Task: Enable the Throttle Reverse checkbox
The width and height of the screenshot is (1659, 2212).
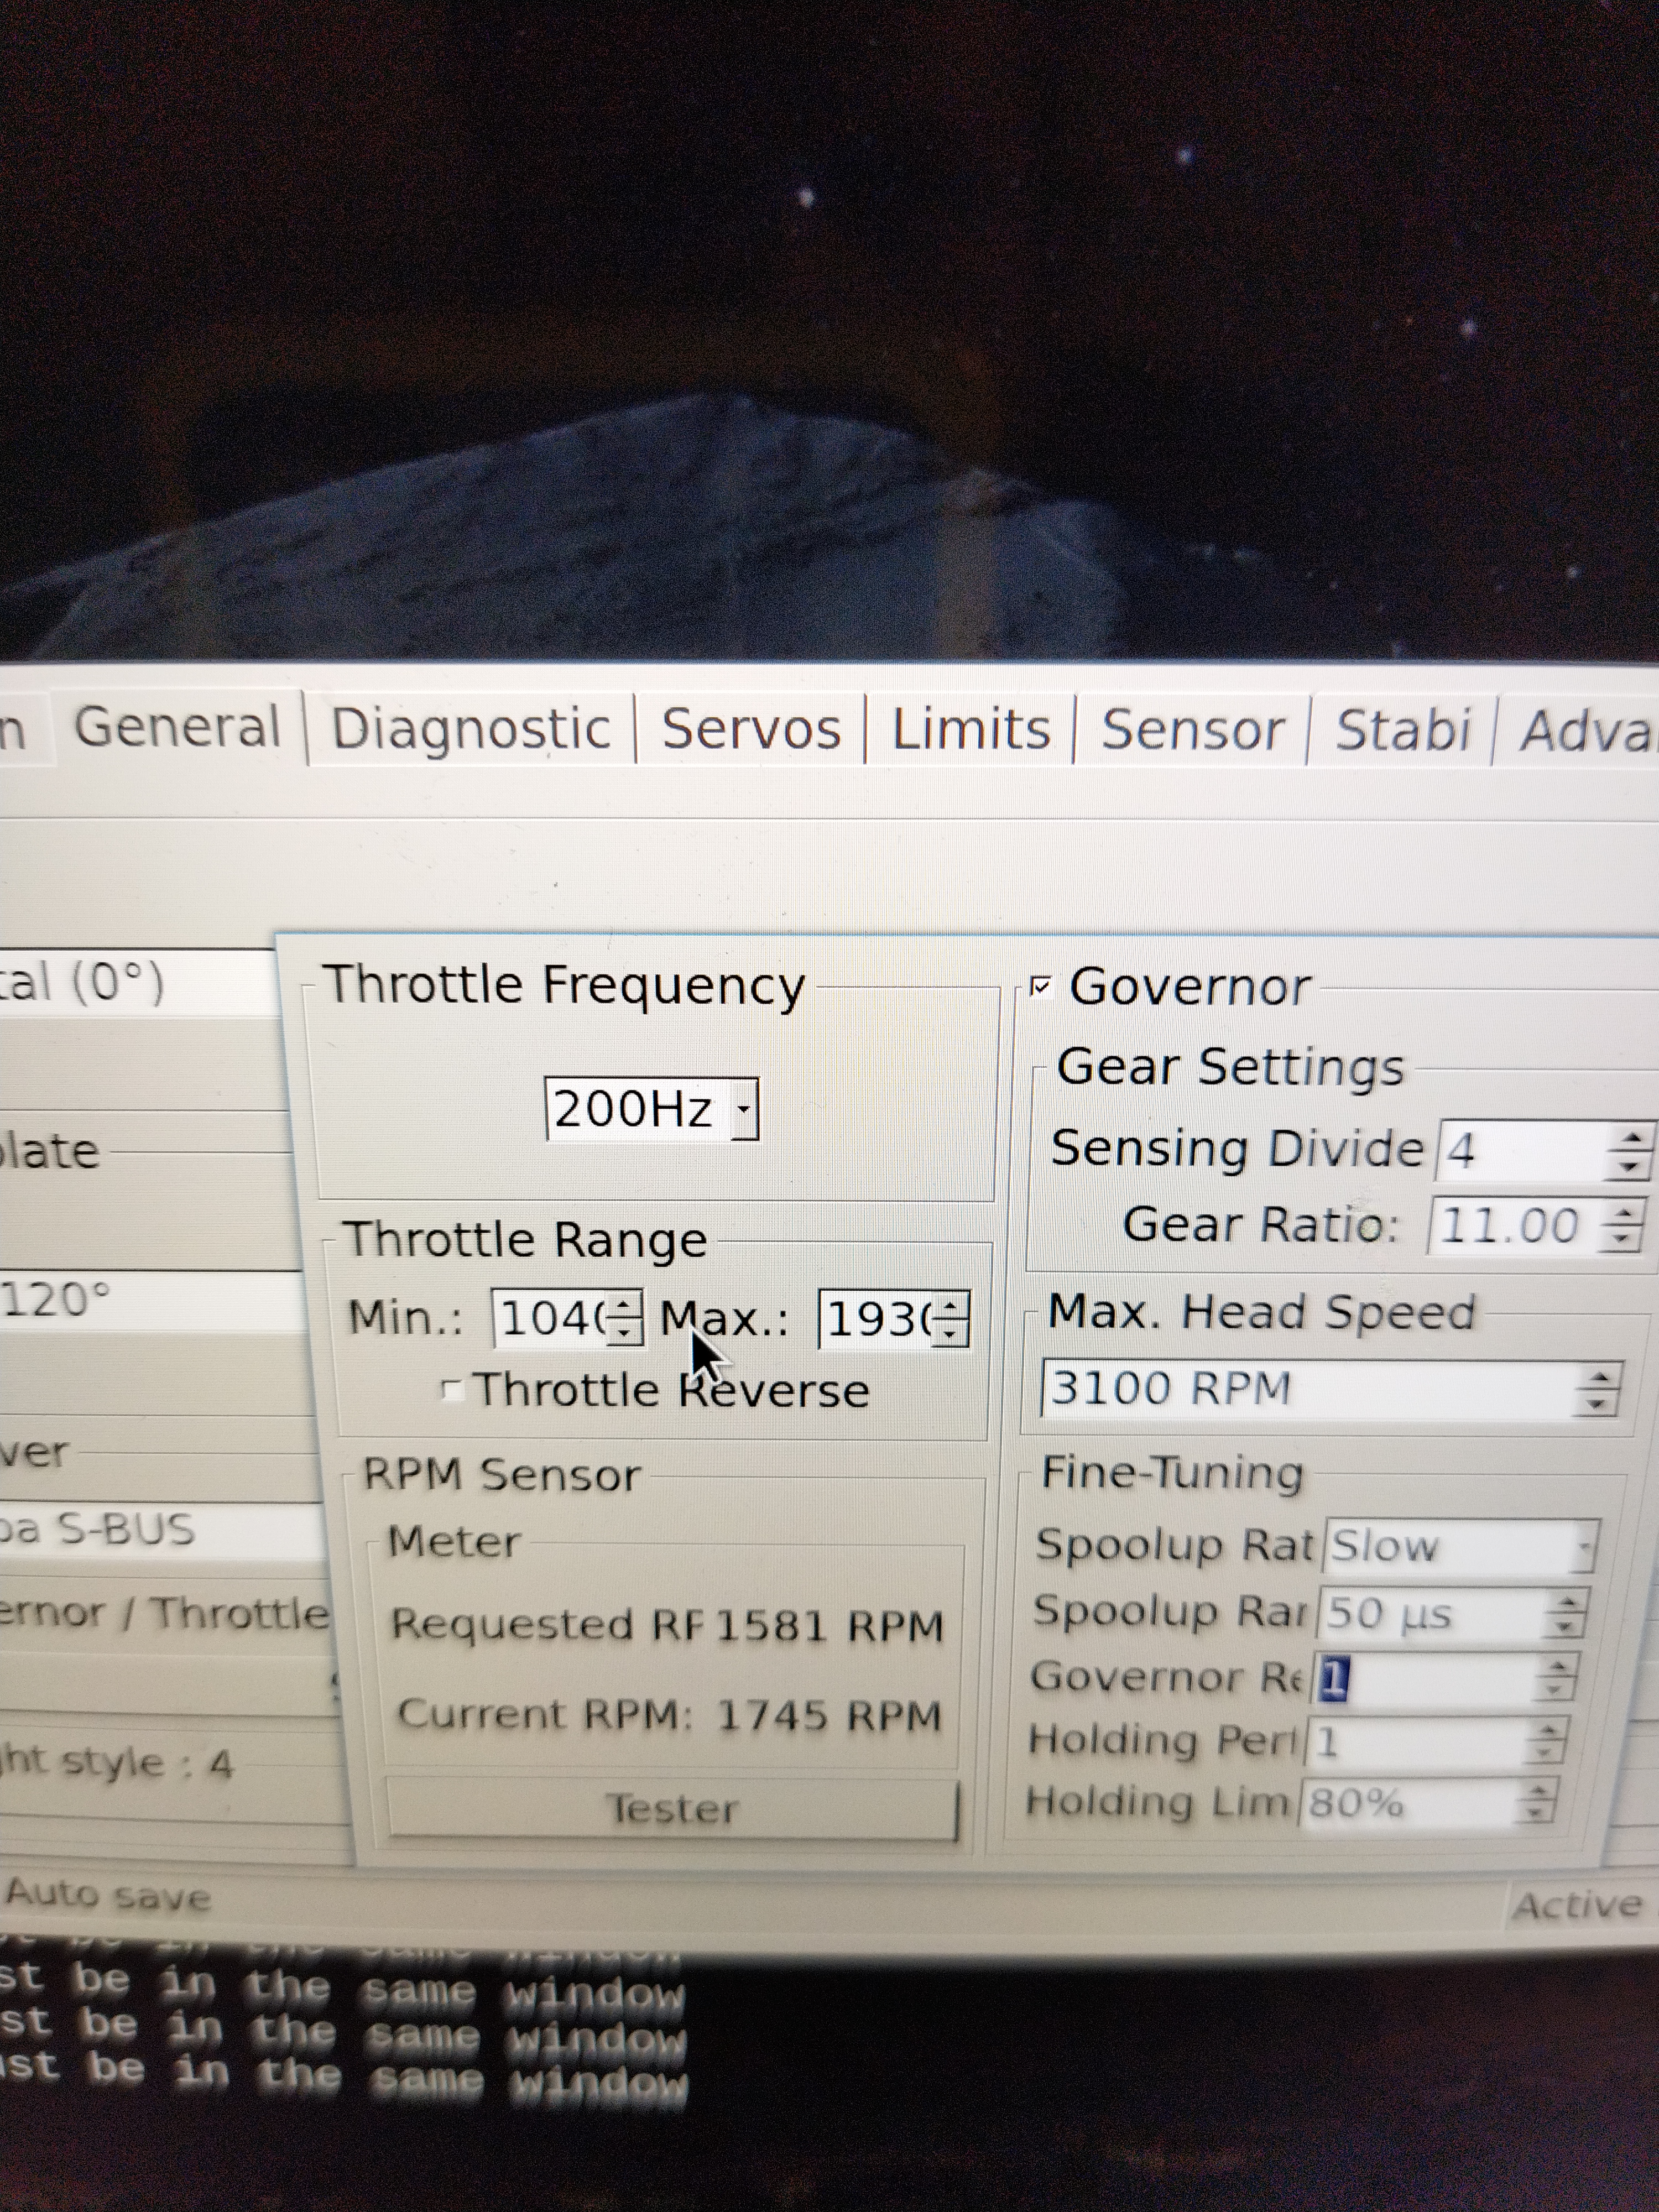Action: [x=453, y=1391]
